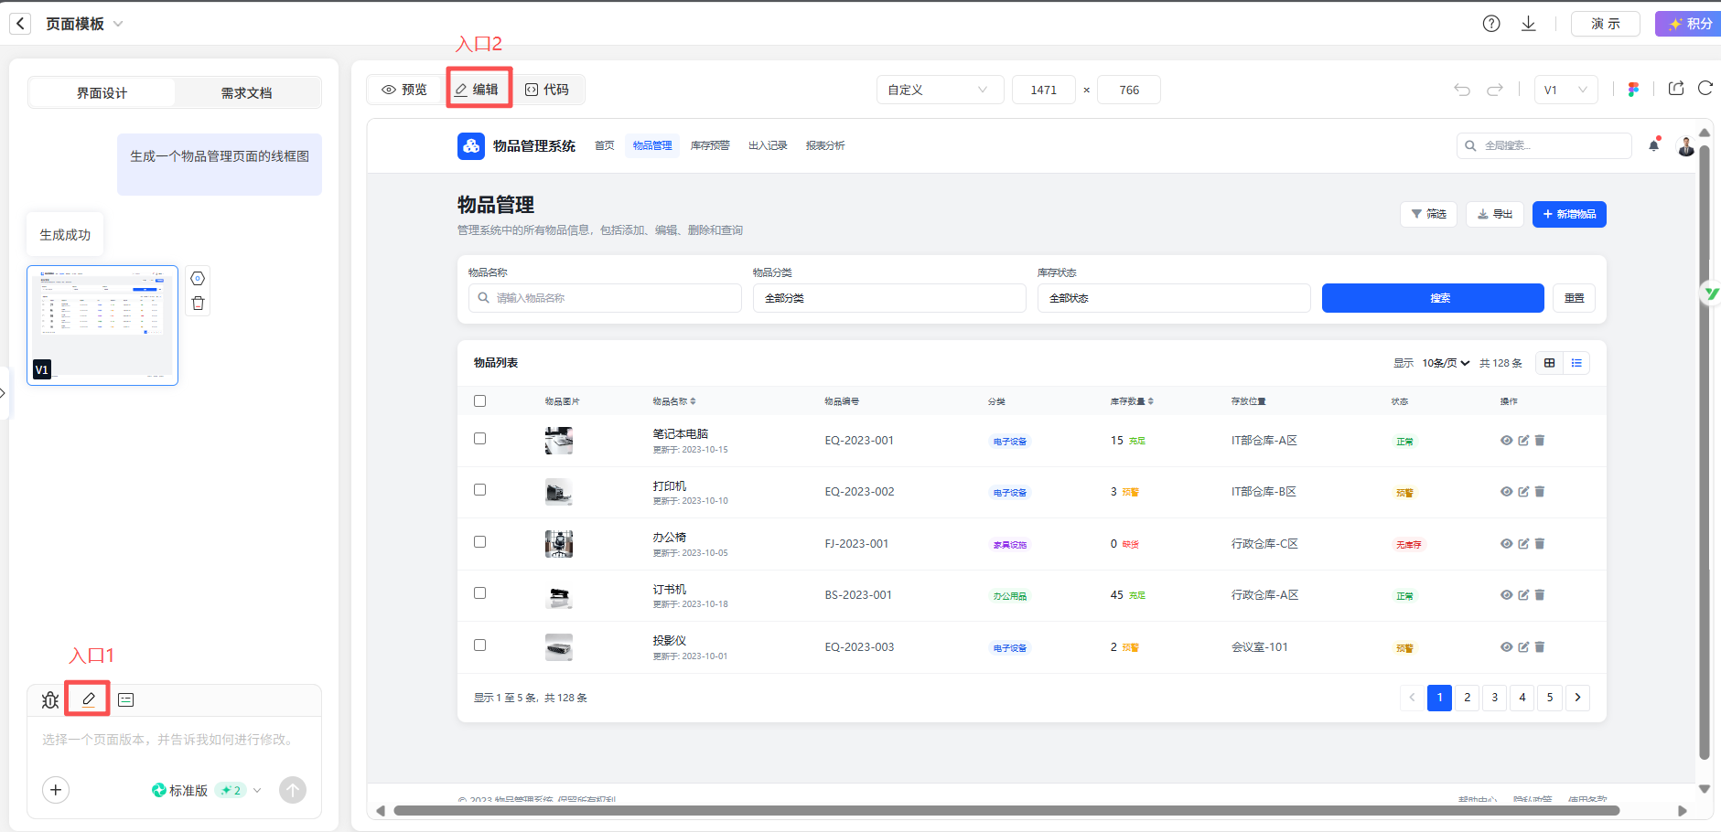Open the Figma export icon

coord(1633,90)
